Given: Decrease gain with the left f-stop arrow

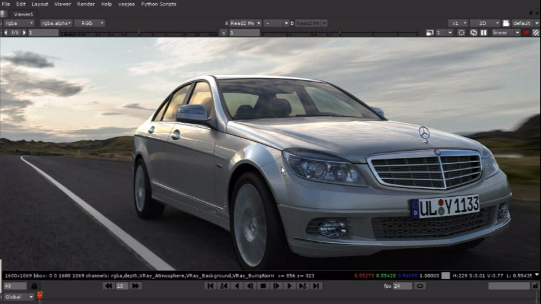Looking at the screenshot, I should pos(5,33).
